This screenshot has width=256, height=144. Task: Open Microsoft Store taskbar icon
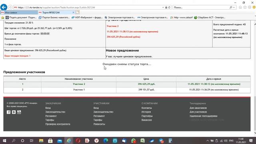(50, 140)
